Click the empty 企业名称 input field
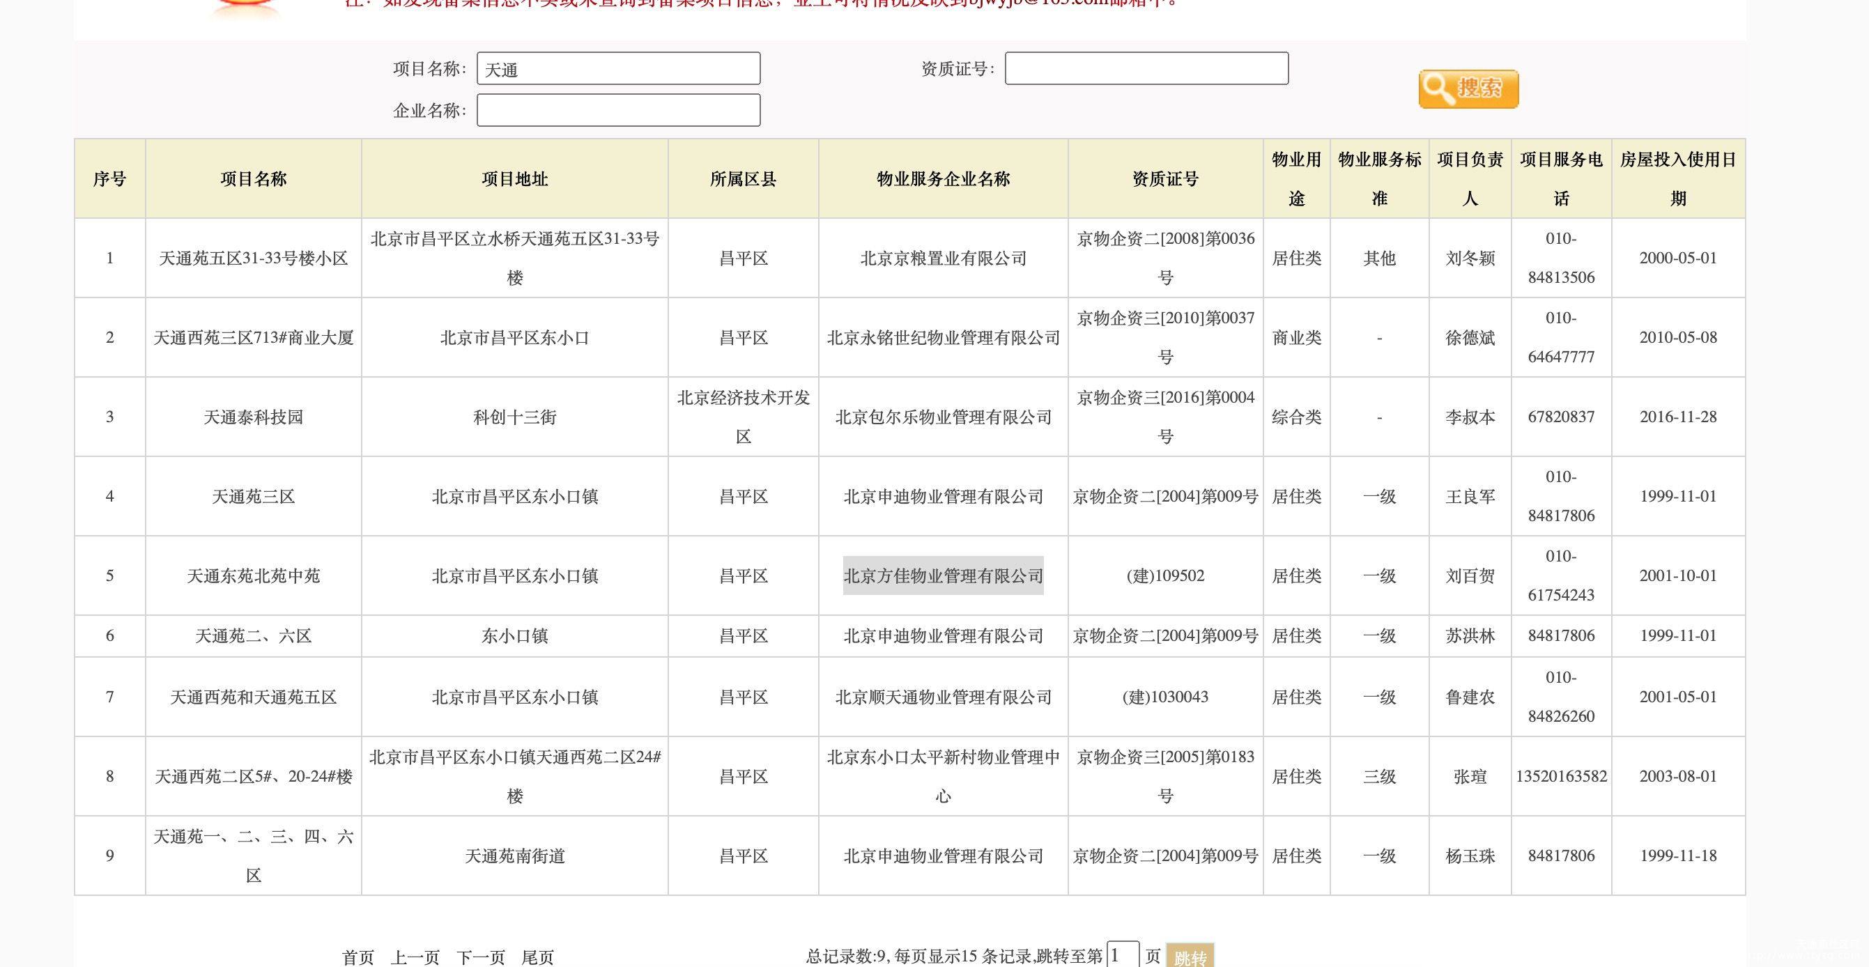 click(x=618, y=110)
